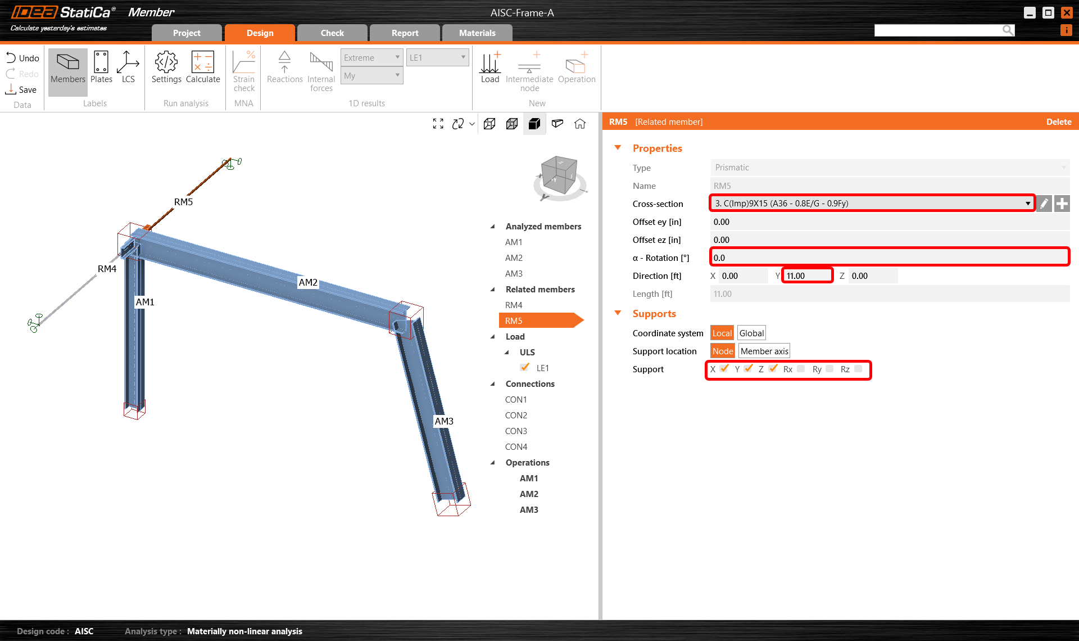Set support location to Member axis
Image resolution: width=1079 pixels, height=641 pixels.
764,350
